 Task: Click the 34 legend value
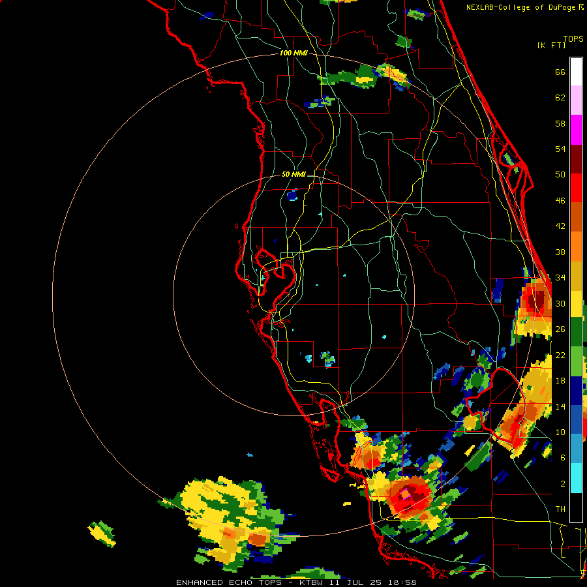560,277
